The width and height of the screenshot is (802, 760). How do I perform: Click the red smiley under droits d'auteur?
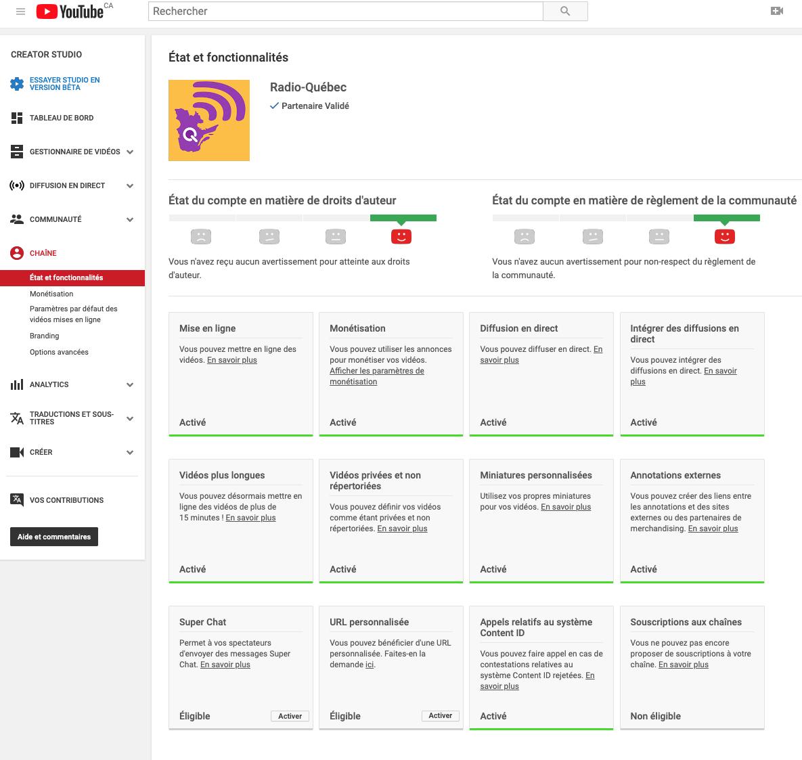coord(401,236)
